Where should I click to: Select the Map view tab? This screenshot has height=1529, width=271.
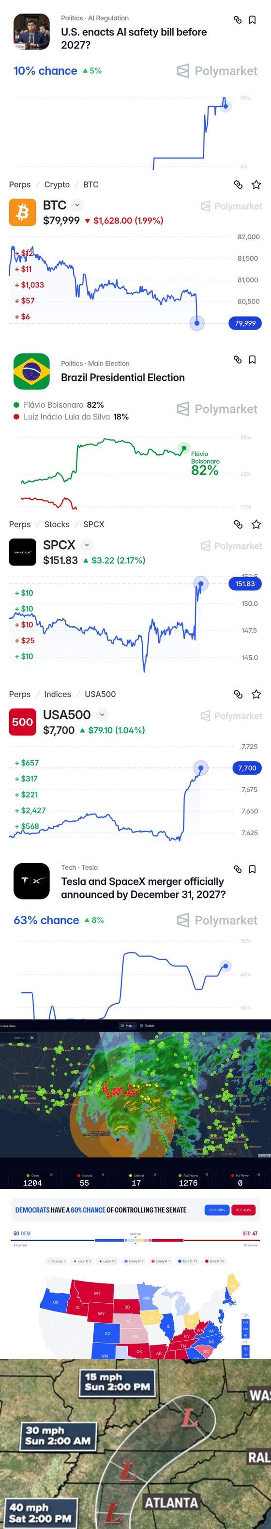[127, 1025]
